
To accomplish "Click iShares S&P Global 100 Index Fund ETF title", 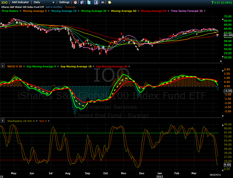I will click(x=23, y=7).
